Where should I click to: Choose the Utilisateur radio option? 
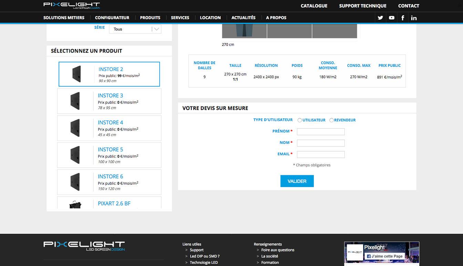tap(300, 120)
